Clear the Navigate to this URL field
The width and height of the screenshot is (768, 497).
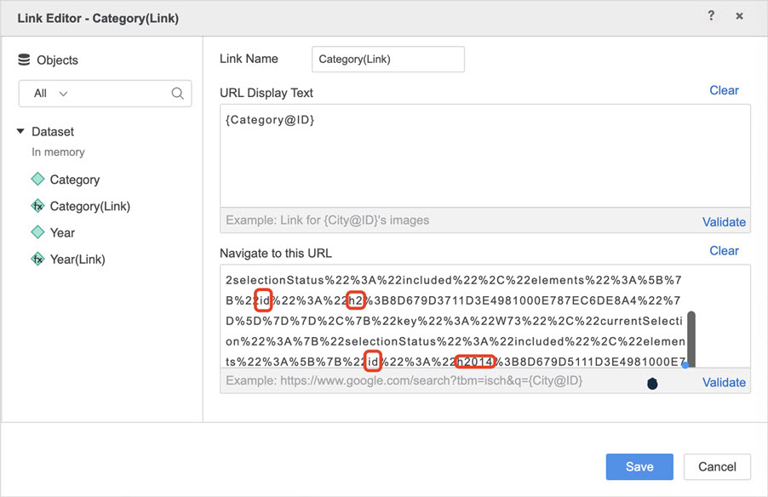click(724, 250)
